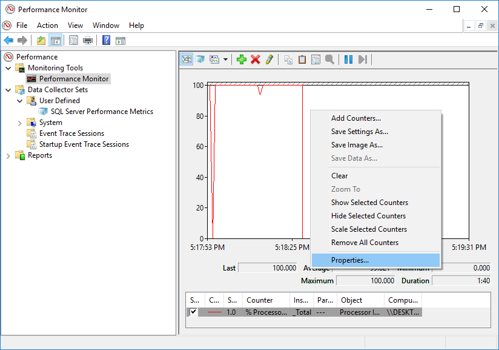Open the Action menu
499x350 pixels.
tap(47, 25)
